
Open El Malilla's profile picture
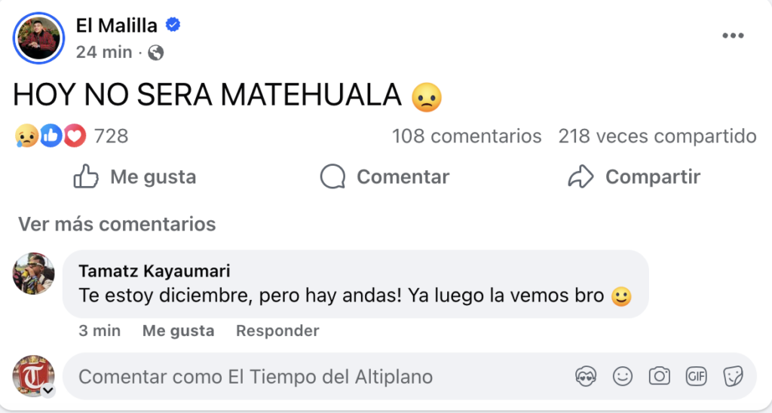[38, 38]
